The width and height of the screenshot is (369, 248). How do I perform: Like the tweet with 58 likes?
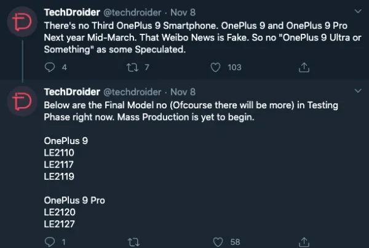(x=215, y=242)
